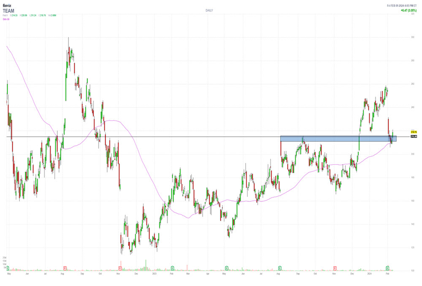Select the green May 2023 earnings marker
Screen dimensions: 422x286
tap(227, 268)
